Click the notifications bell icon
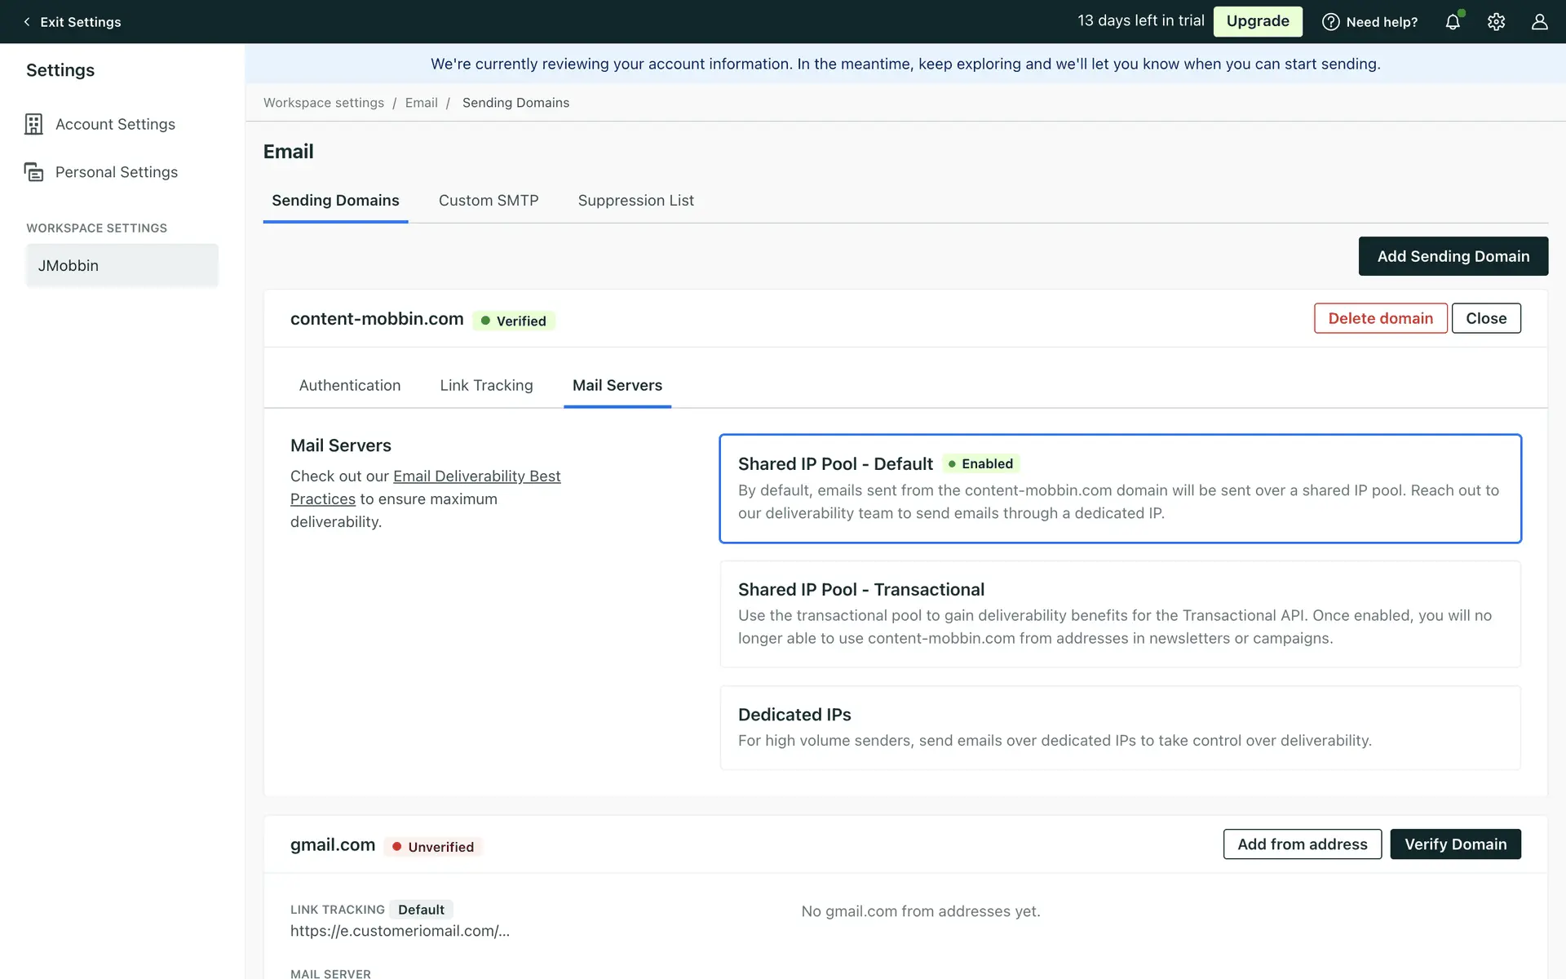1566x979 pixels. coord(1453,22)
